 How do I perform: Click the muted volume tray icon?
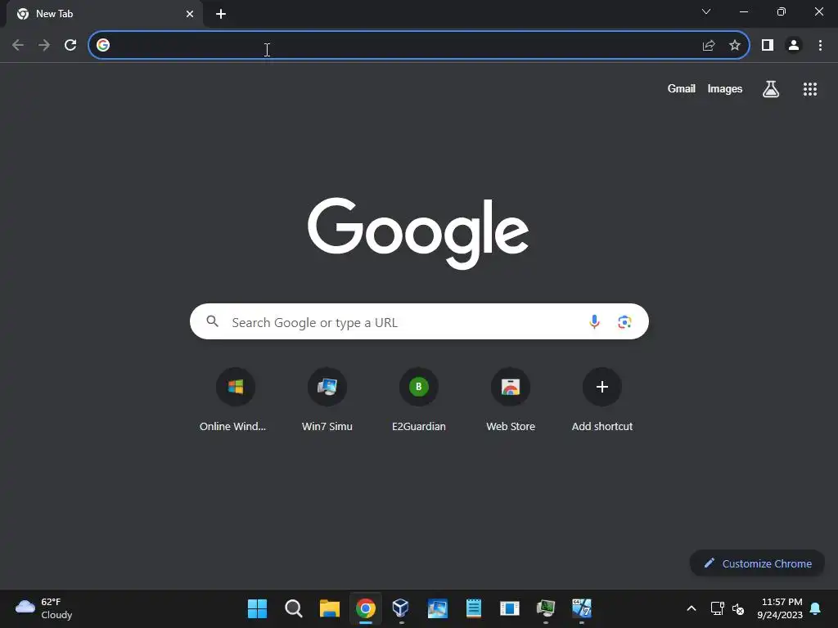click(738, 608)
